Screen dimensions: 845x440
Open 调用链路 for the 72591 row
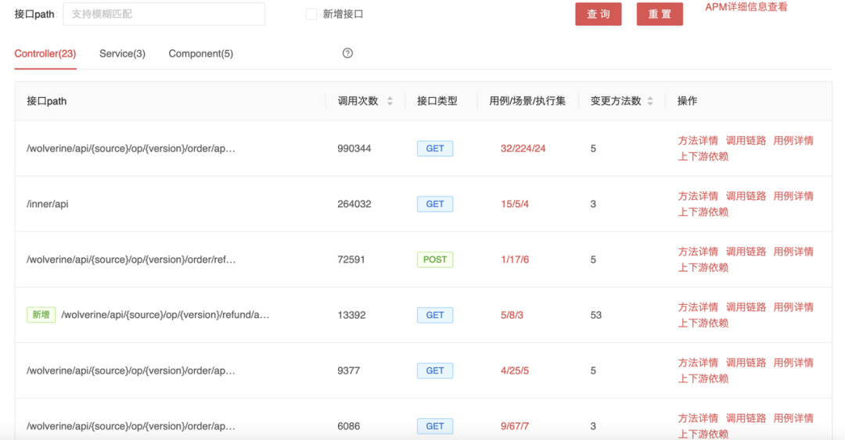pos(746,252)
